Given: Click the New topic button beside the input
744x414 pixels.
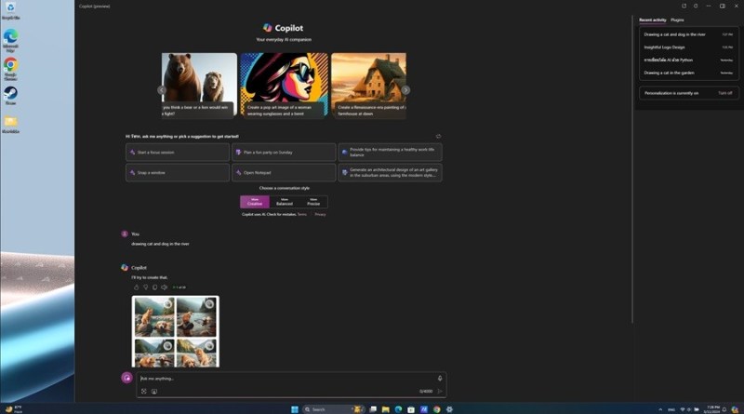Looking at the screenshot, I should [x=127, y=378].
